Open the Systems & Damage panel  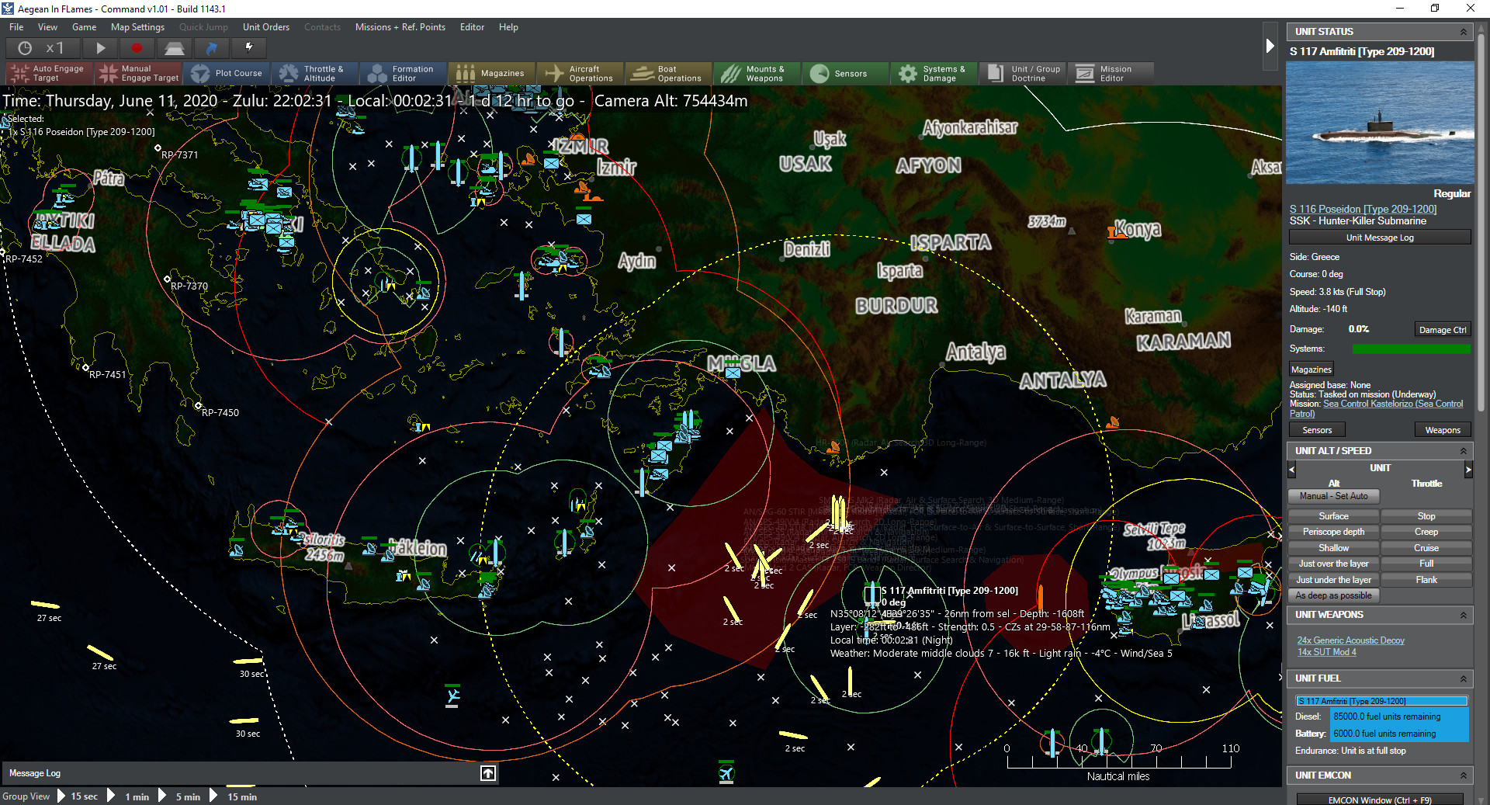point(934,73)
